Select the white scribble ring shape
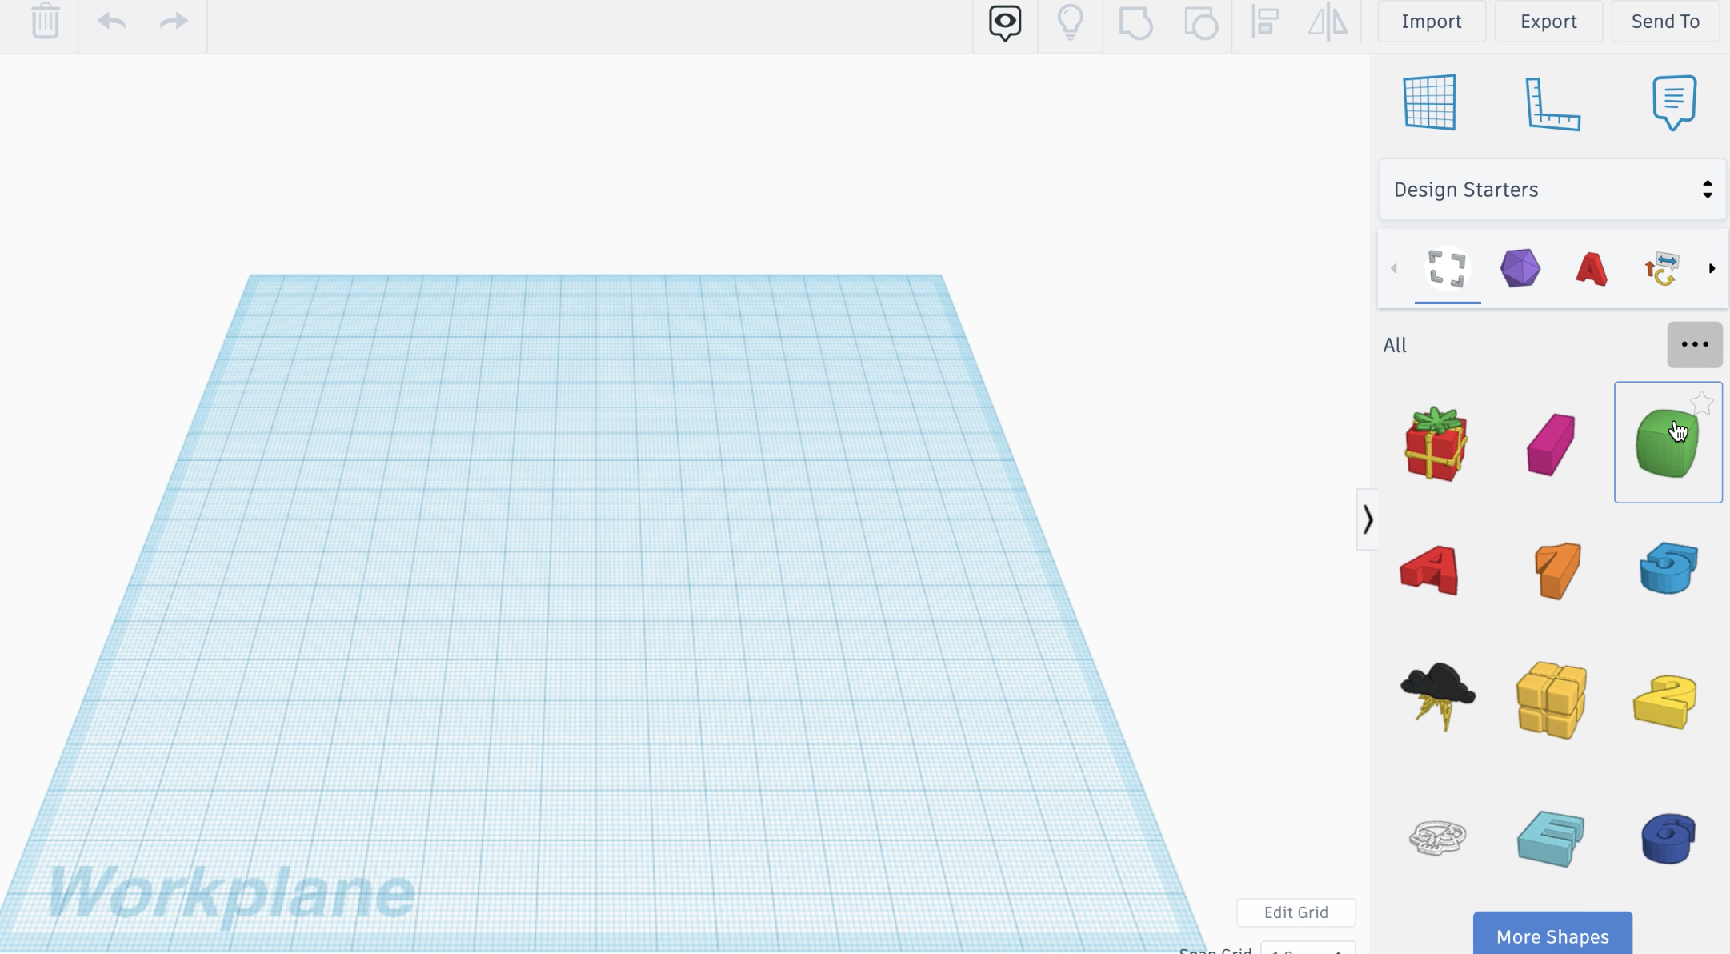The height and width of the screenshot is (954, 1730). [x=1437, y=838]
